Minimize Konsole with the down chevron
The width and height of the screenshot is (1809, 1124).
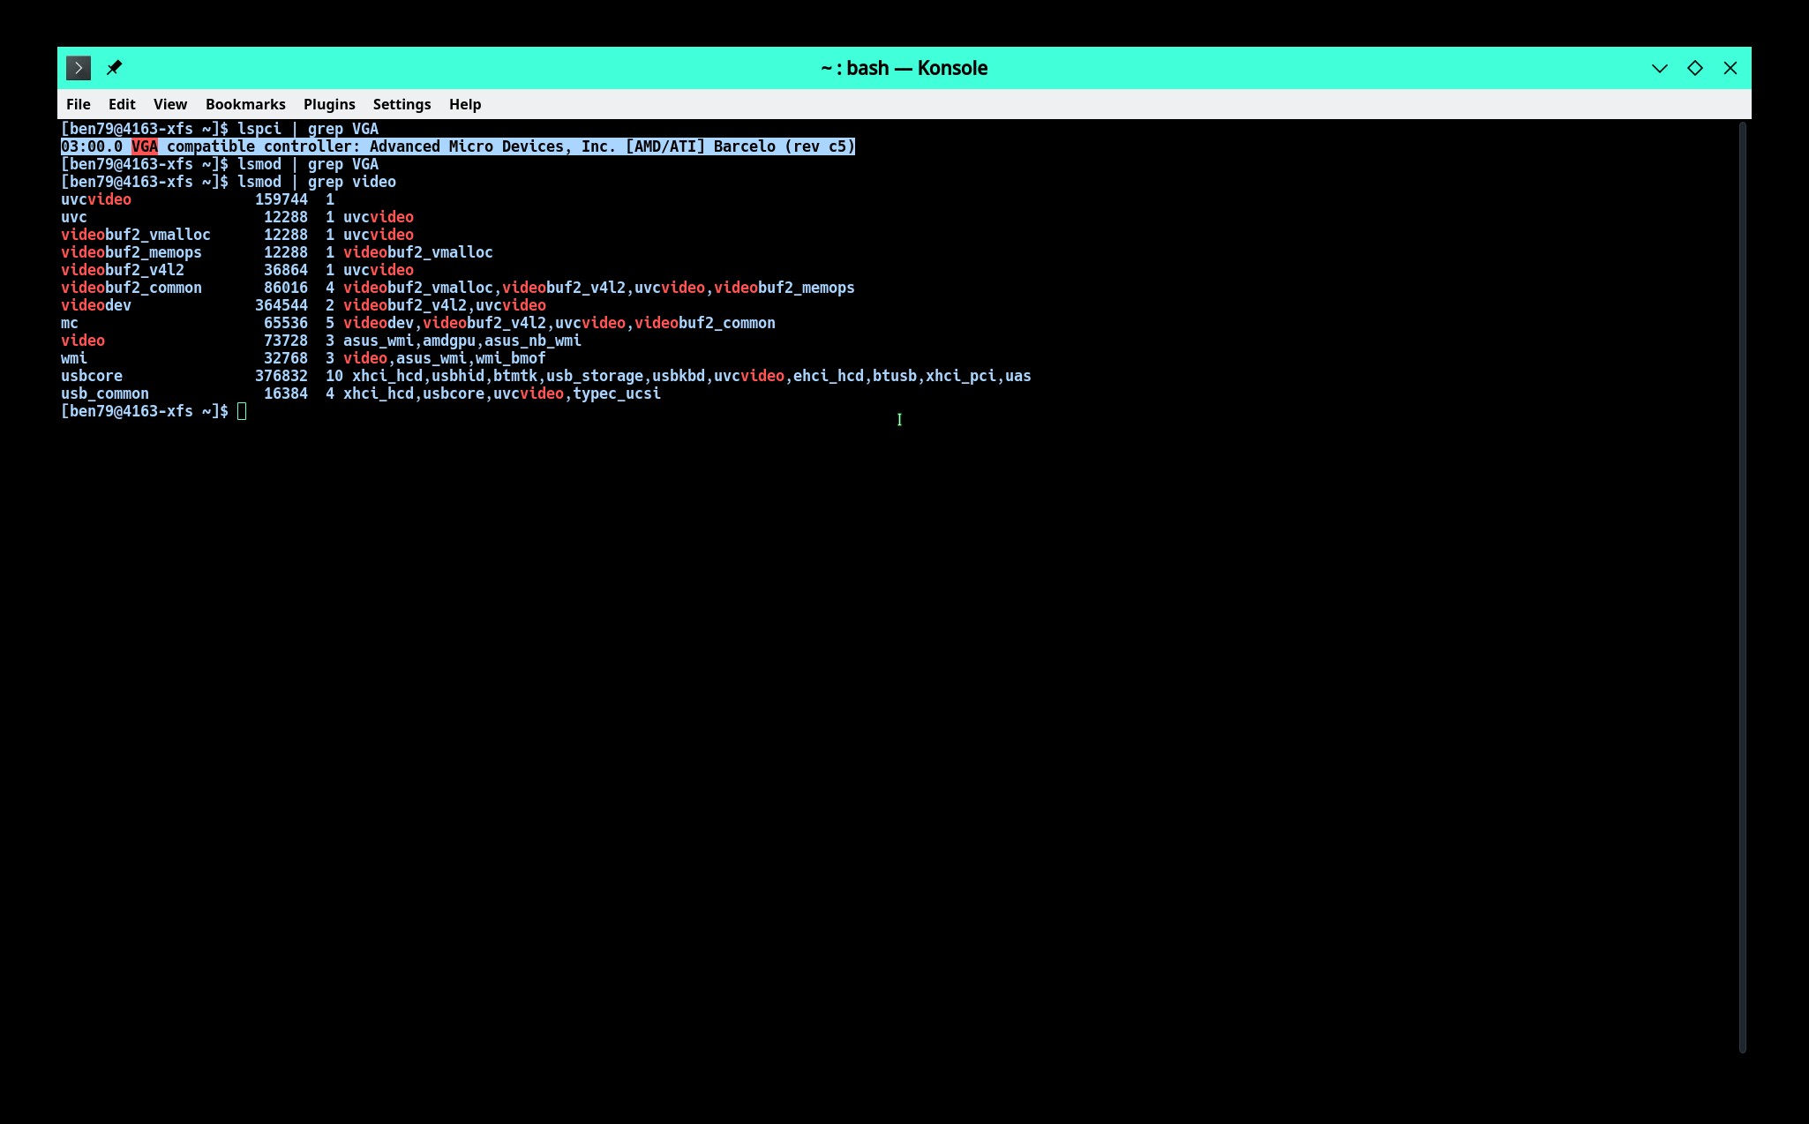pos(1659,68)
